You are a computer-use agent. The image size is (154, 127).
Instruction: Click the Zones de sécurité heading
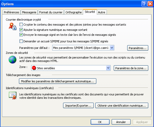tap(17, 53)
